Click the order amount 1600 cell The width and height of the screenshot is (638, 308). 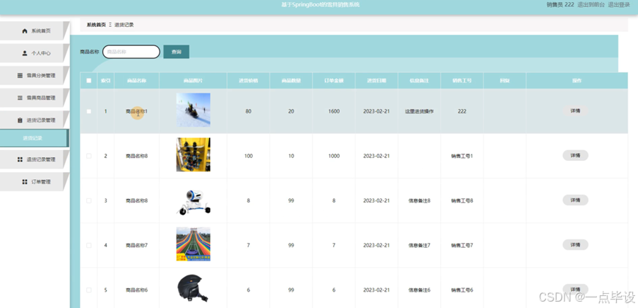[334, 111]
